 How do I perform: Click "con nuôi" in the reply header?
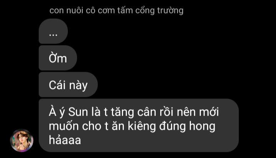pos(66,11)
